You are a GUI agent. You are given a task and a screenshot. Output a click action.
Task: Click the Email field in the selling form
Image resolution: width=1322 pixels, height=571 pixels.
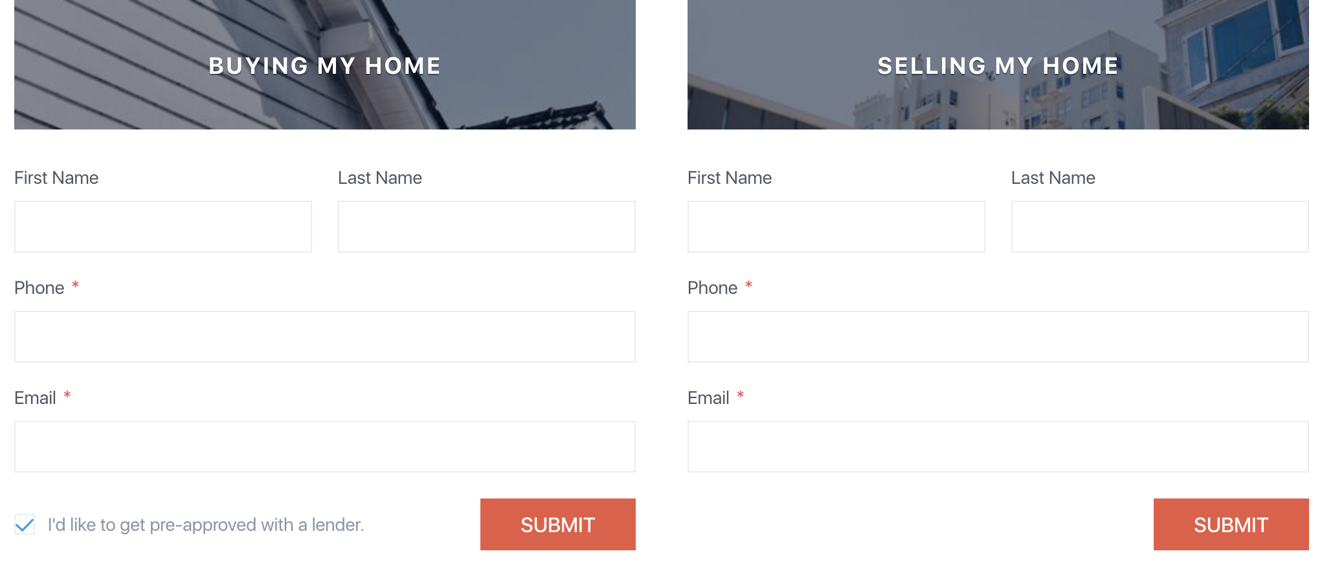pyautogui.click(x=997, y=446)
